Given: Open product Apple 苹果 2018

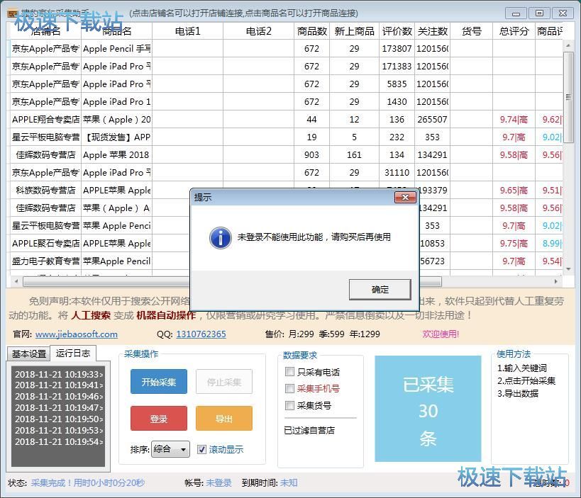Looking at the screenshot, I should point(116,154).
